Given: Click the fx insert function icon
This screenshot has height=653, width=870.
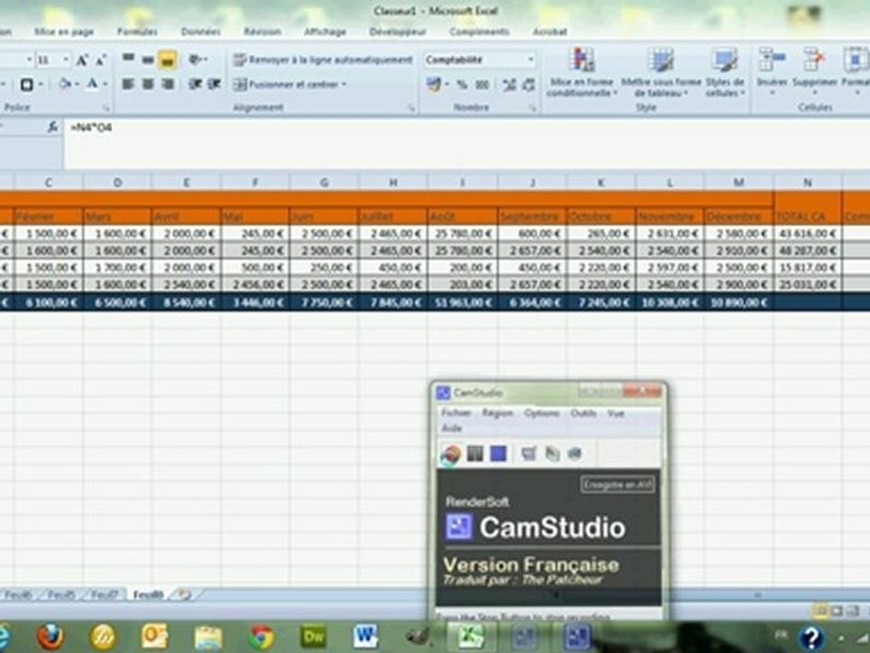Looking at the screenshot, I should 53,127.
